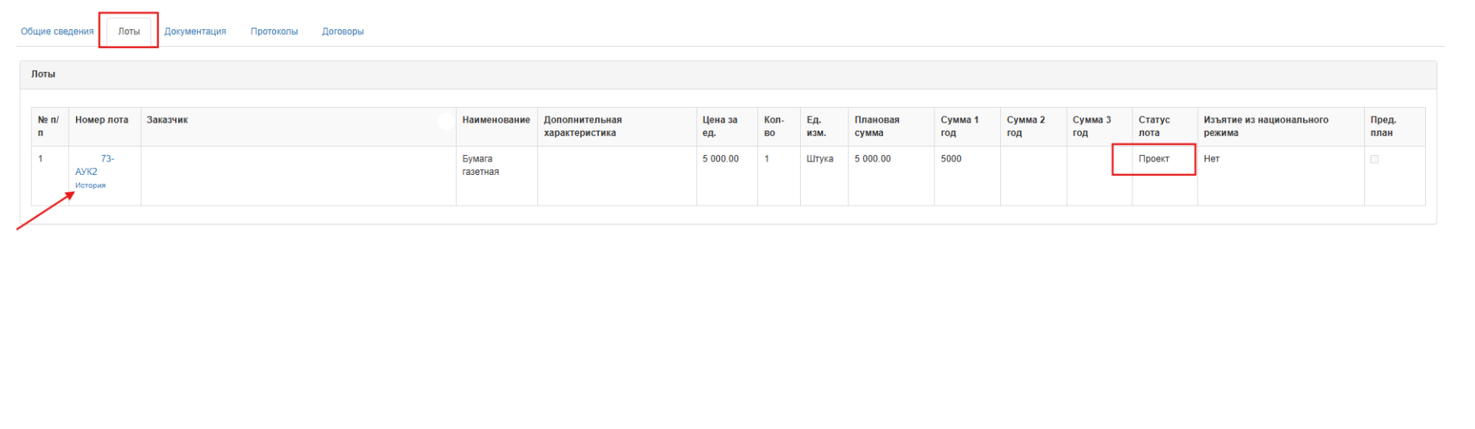The image size is (1475, 429).
Task: Select the Лоты tab
Action: pos(129,32)
